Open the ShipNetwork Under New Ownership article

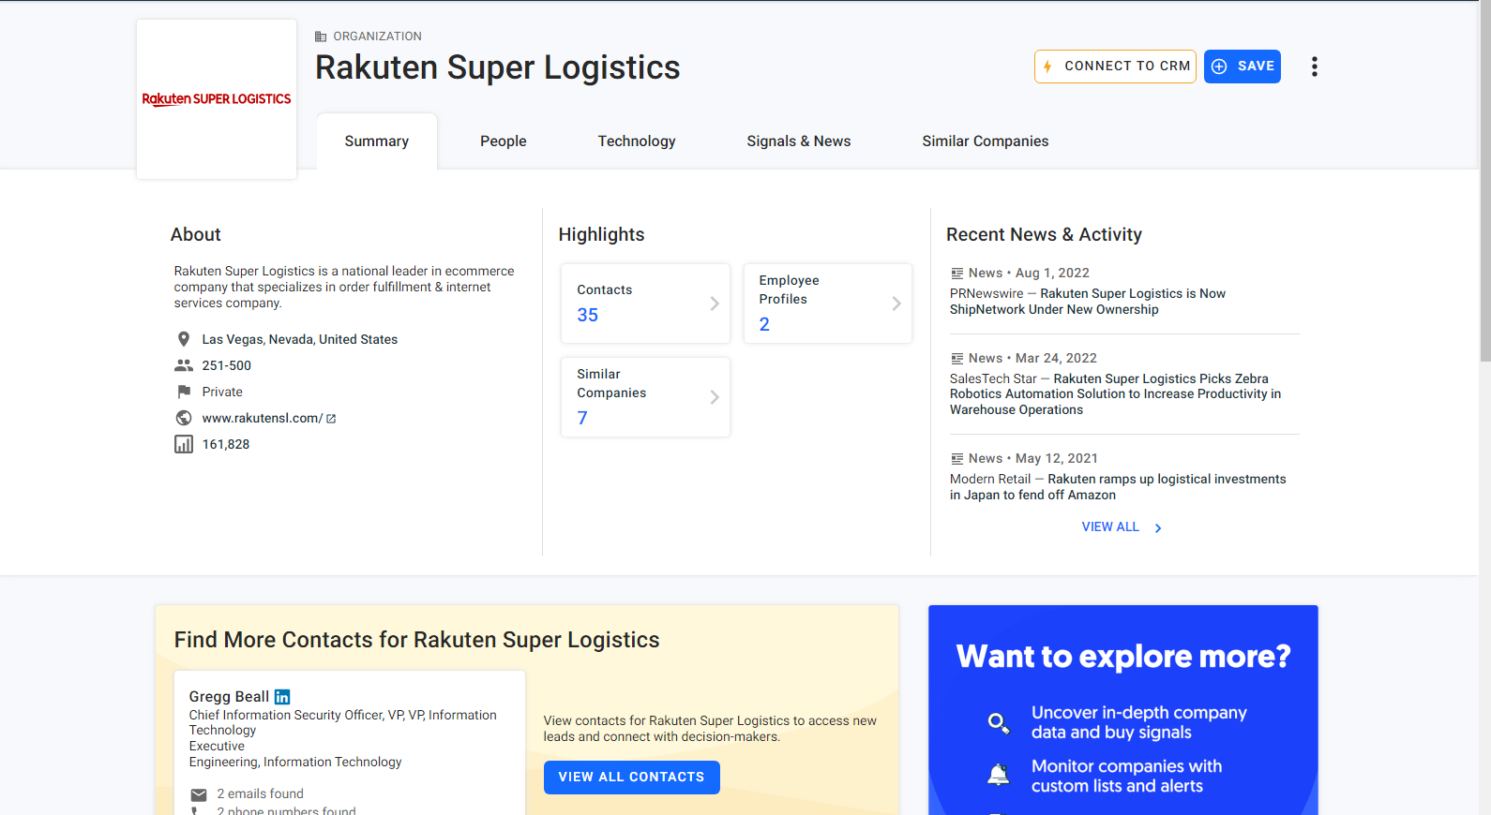click(x=1088, y=302)
